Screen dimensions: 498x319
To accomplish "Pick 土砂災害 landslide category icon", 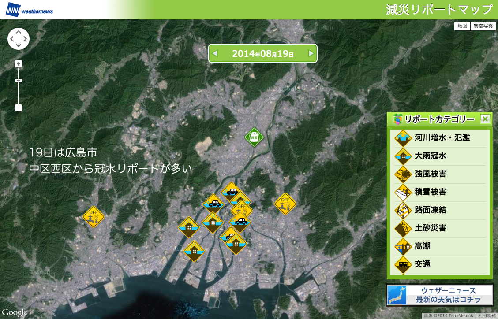I will [x=403, y=229].
